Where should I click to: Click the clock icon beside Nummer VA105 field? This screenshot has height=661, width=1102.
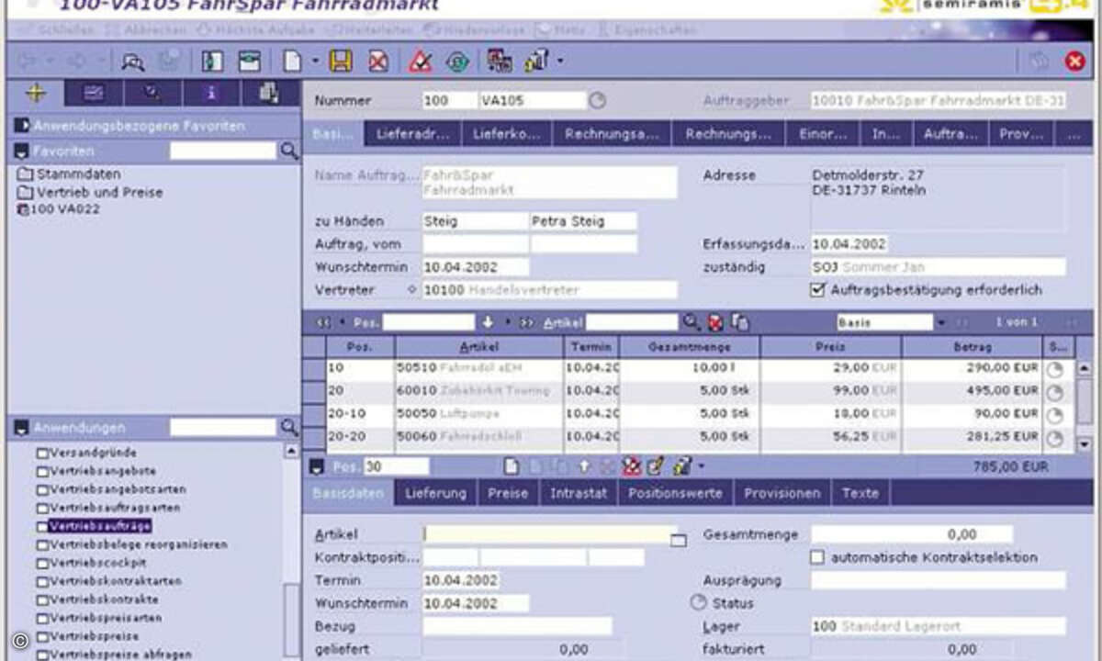(x=597, y=100)
